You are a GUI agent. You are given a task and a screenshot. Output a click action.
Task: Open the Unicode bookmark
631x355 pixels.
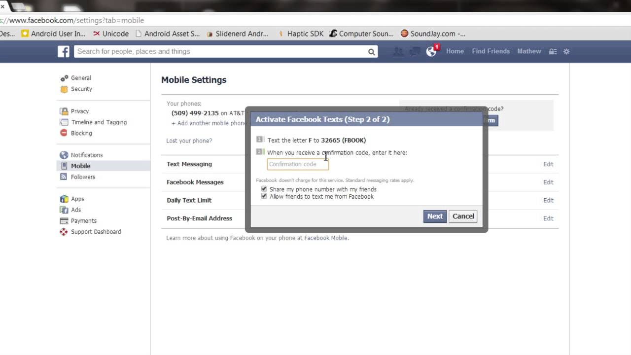(x=111, y=34)
